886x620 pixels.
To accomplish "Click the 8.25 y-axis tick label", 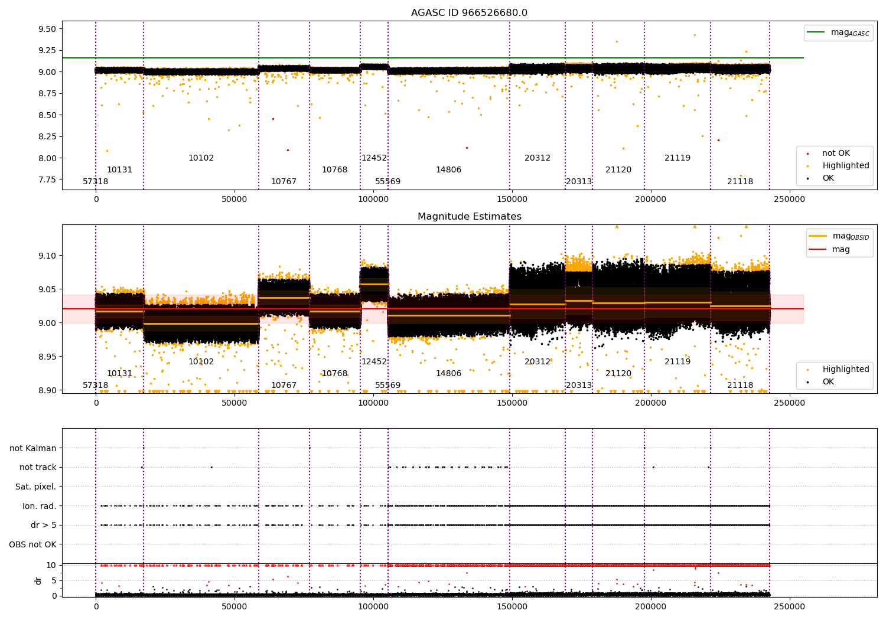I will click(x=47, y=136).
